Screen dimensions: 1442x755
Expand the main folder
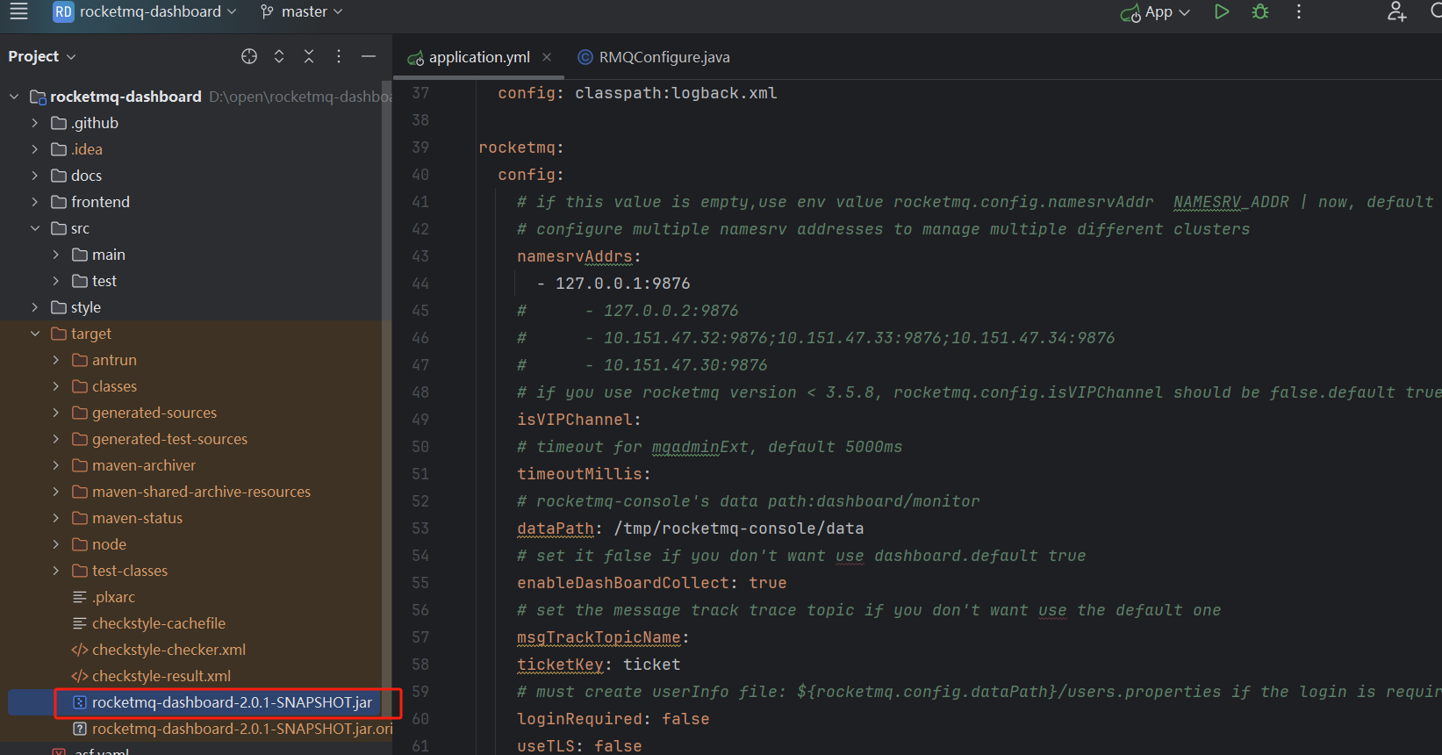click(x=56, y=255)
